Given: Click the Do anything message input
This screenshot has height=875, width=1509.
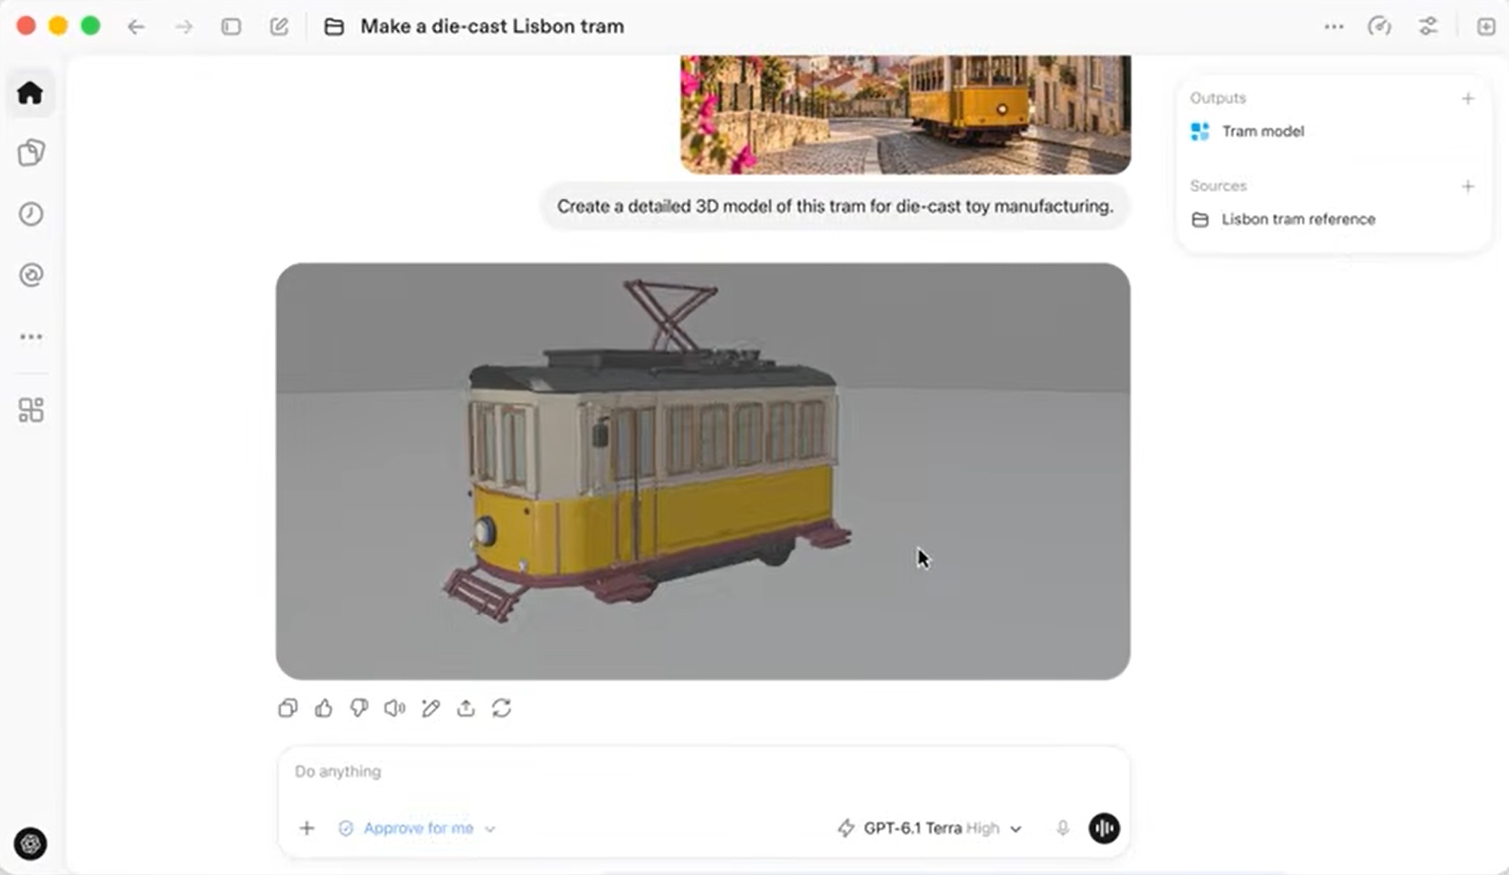Looking at the screenshot, I should click(x=703, y=772).
